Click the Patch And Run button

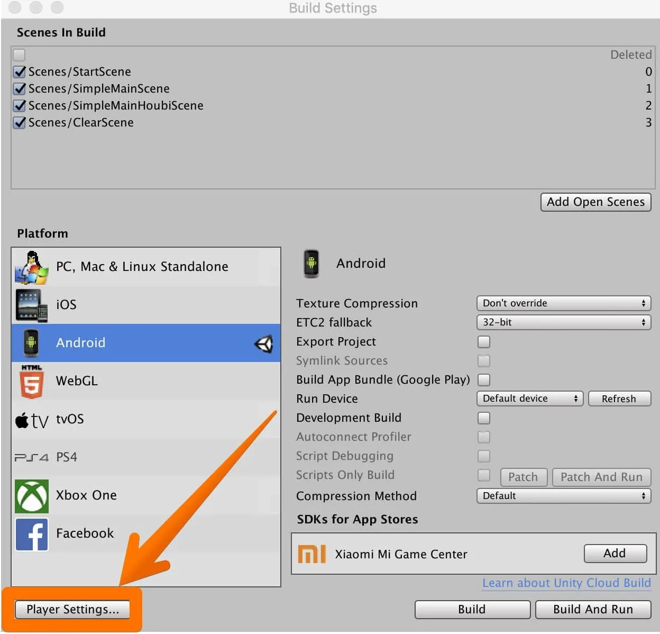point(602,477)
